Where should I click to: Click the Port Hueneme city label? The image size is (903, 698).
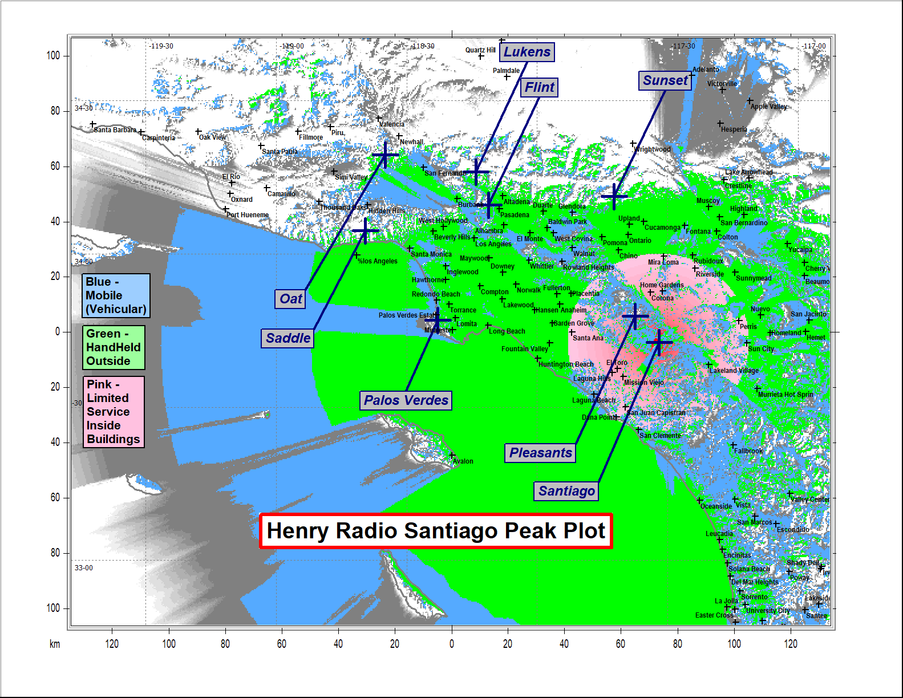[x=248, y=215]
